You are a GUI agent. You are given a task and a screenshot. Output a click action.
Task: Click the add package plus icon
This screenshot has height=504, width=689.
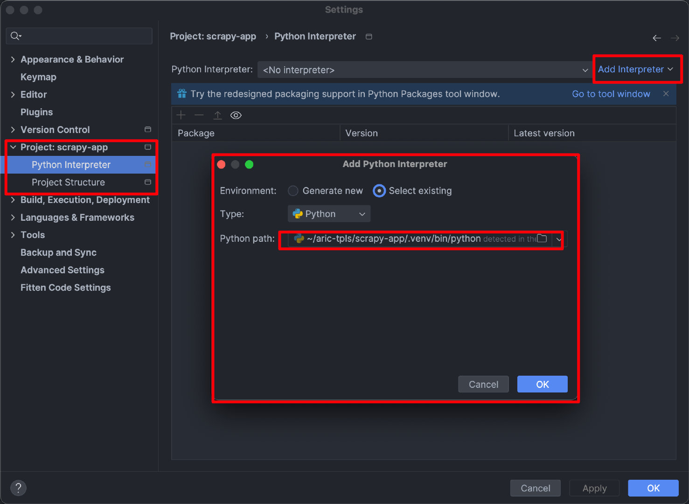[181, 115]
